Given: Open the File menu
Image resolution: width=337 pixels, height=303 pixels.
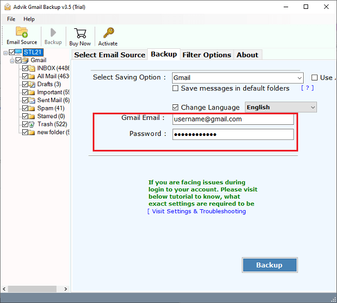Looking at the screenshot, I should pos(11,19).
